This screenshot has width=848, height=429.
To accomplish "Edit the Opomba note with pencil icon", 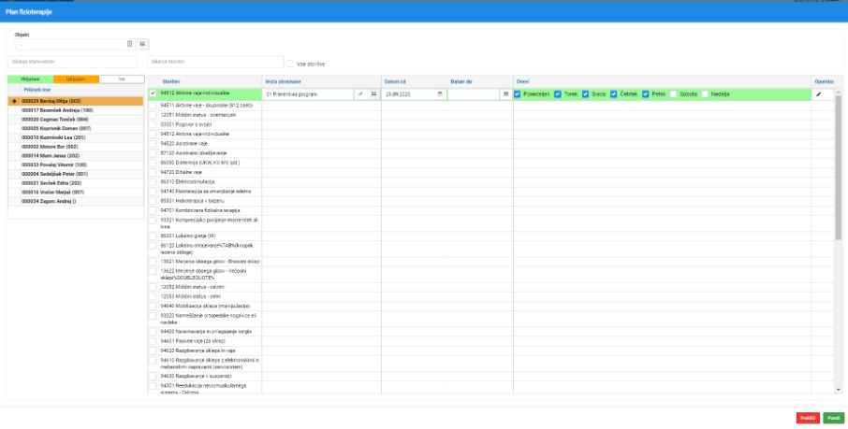I will point(818,94).
